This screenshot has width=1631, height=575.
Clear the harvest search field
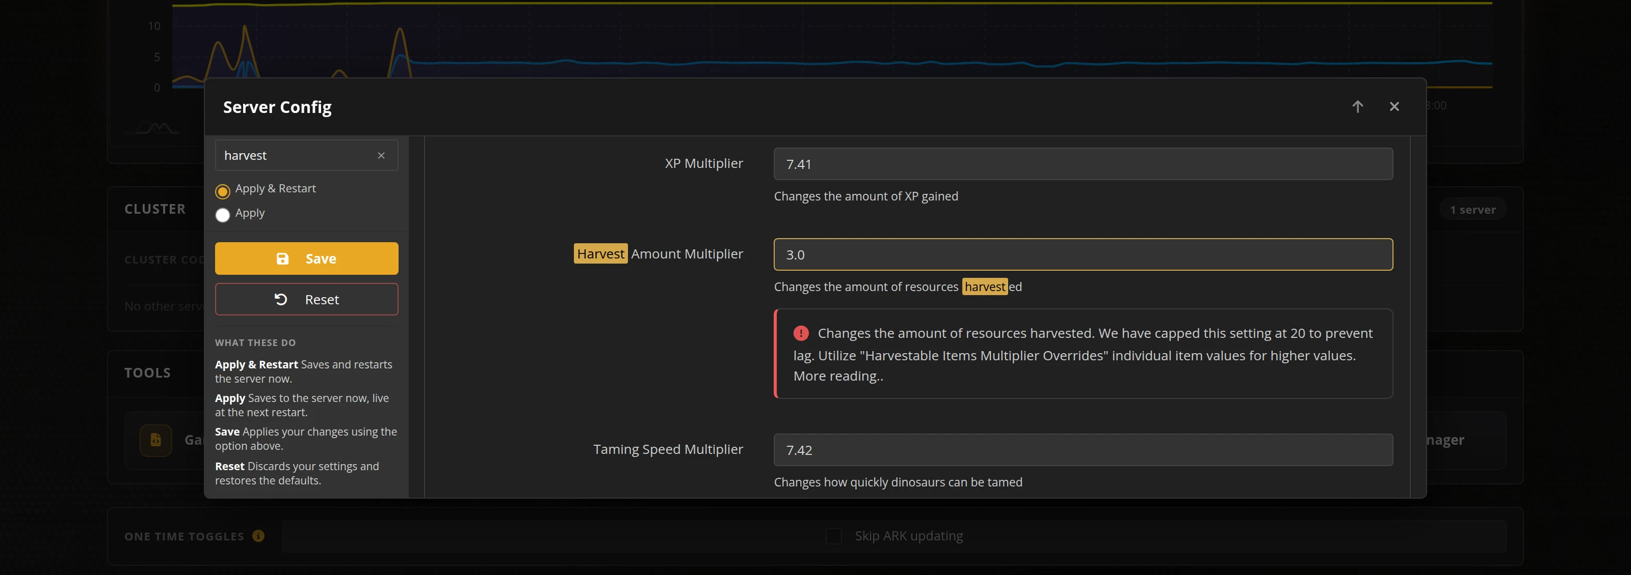(x=381, y=155)
